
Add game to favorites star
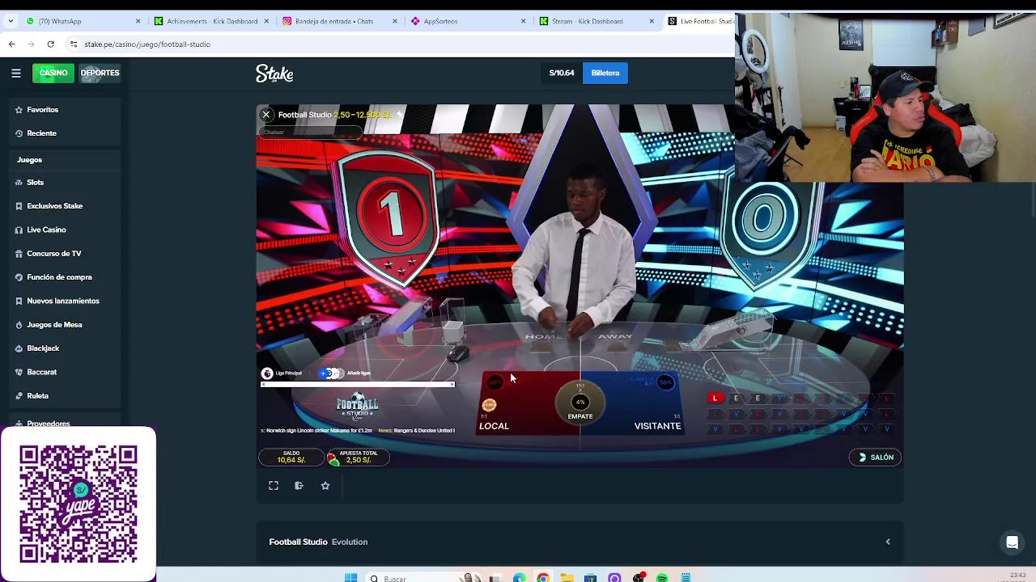[325, 486]
